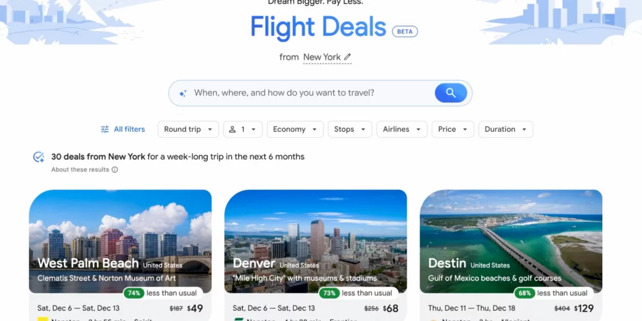Expand the Airlines filter dropdown
Screen dimensions: 642x321
click(402, 130)
